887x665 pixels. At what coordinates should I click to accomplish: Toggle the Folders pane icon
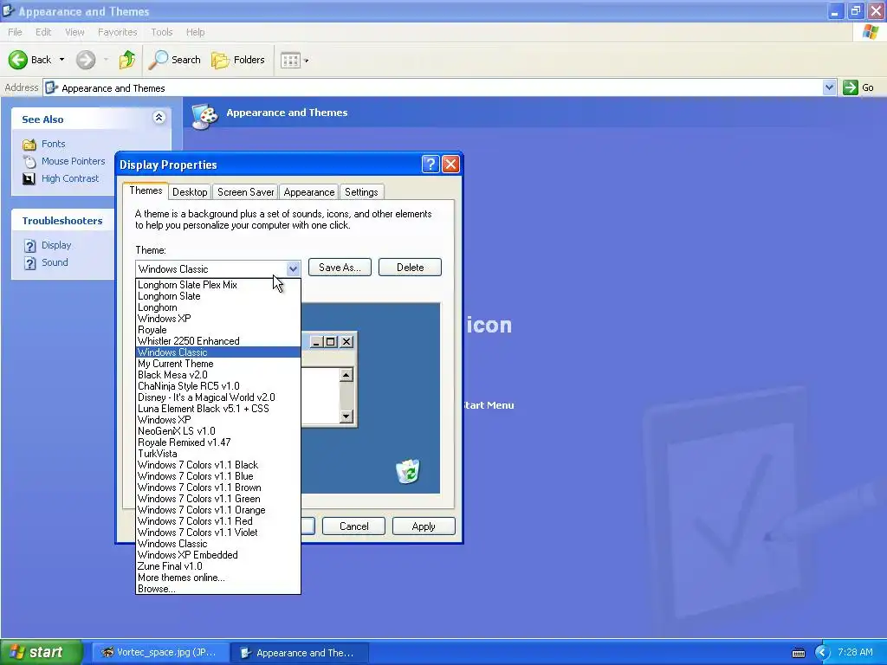(220, 60)
